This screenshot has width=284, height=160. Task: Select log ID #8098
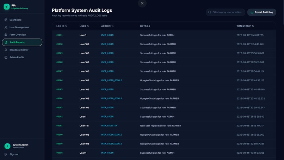(60, 153)
